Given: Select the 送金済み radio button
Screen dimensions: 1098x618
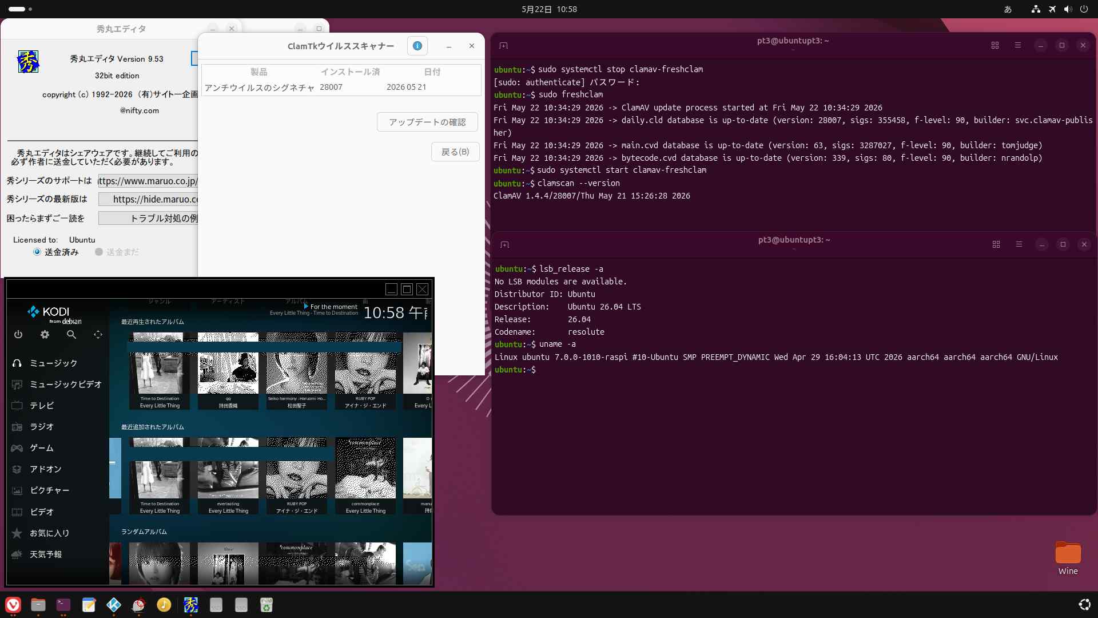Looking at the screenshot, I should (x=37, y=252).
